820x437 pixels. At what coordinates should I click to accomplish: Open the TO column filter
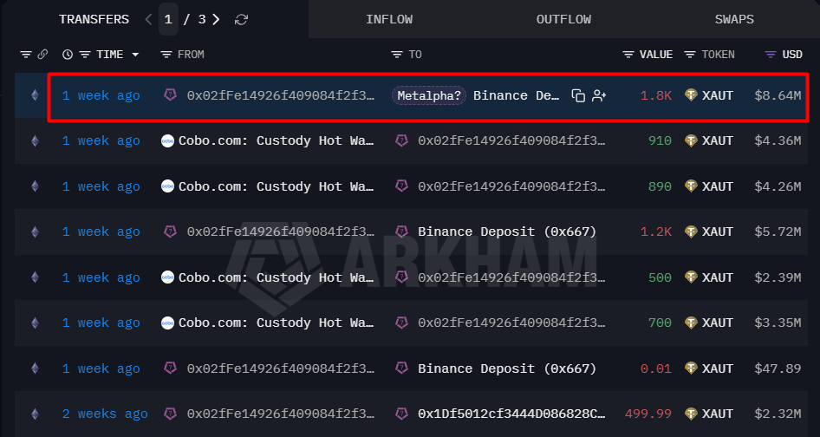point(397,55)
